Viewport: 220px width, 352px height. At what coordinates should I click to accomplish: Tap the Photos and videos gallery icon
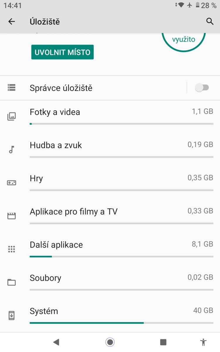click(11, 116)
